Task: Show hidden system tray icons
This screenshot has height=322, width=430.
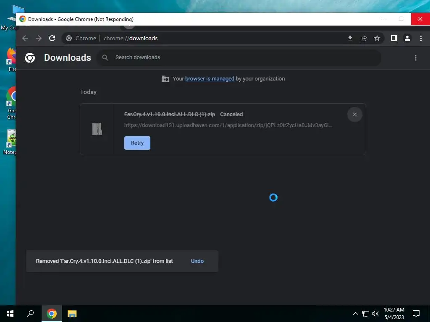Action: point(355,314)
